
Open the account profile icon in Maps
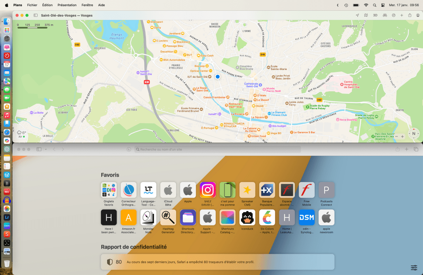[x=417, y=15]
